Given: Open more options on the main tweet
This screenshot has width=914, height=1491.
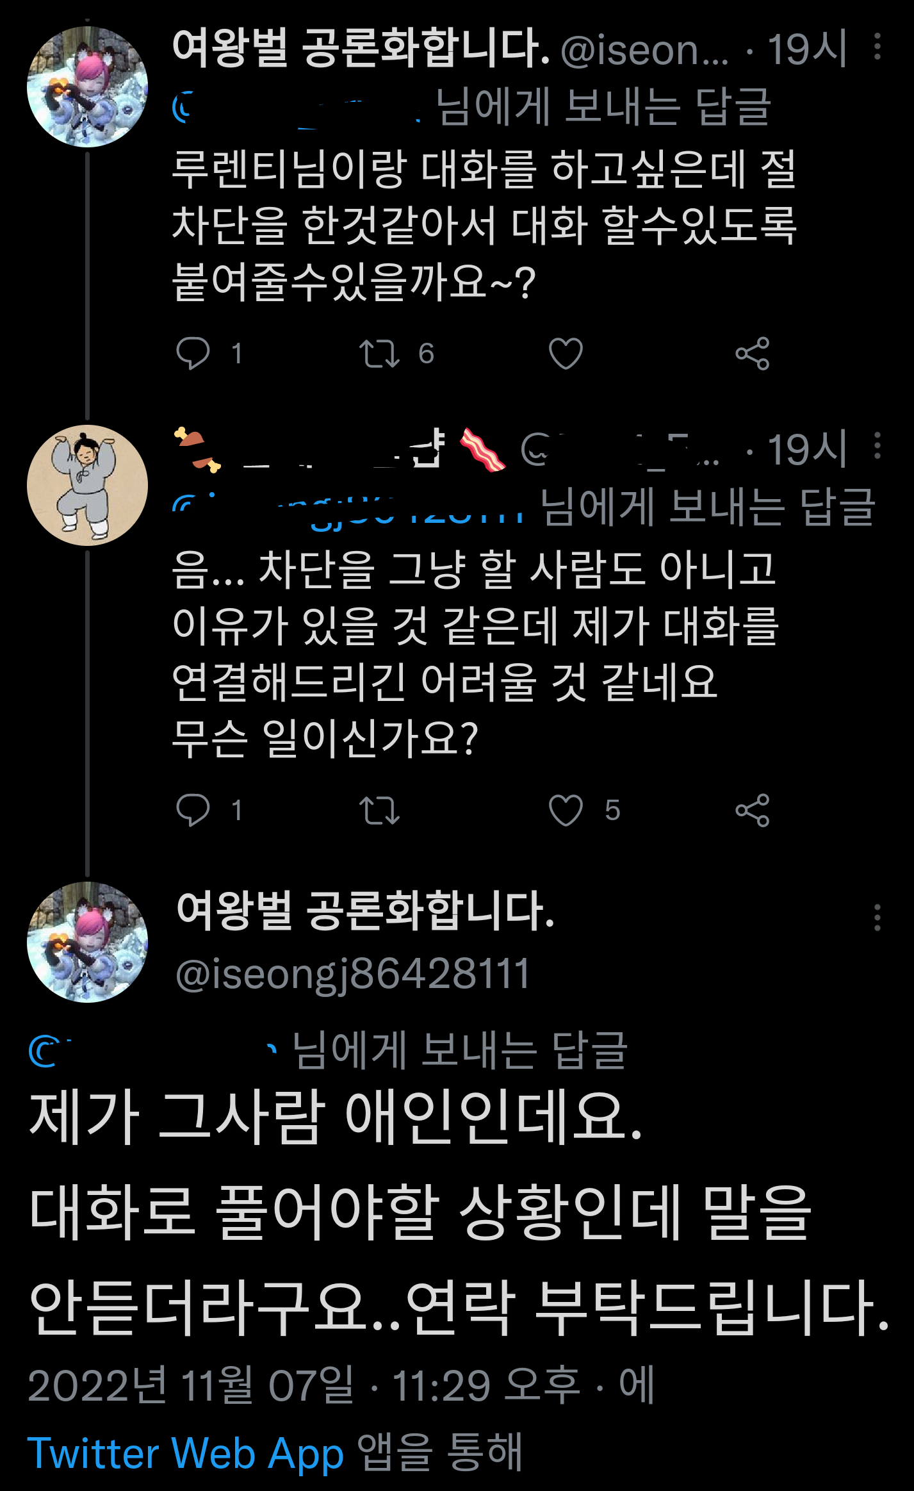Looking at the screenshot, I should [877, 918].
